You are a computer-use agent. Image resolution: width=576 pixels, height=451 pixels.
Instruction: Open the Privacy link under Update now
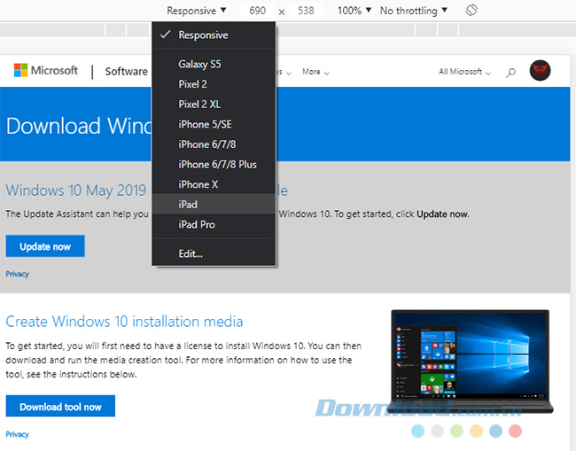(x=17, y=274)
